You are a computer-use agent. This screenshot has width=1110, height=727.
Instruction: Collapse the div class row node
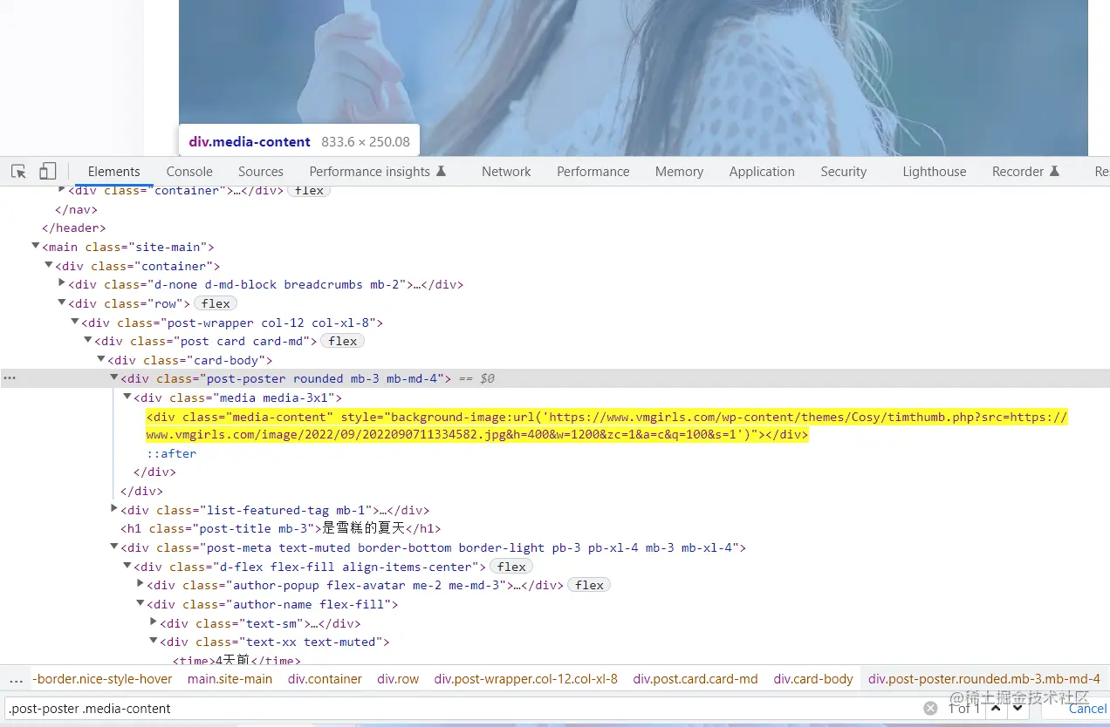(x=62, y=303)
